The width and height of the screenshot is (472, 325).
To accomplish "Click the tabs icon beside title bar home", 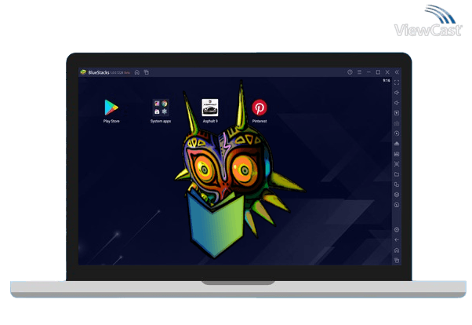I will (147, 72).
